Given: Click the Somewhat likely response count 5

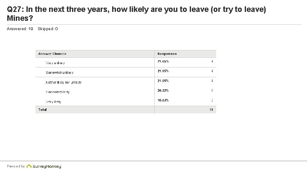Looking at the screenshot, I should [212, 90].
